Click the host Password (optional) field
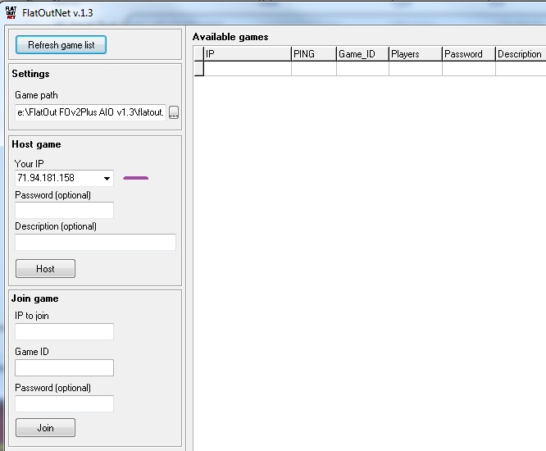This screenshot has width=546, height=451. [x=64, y=210]
